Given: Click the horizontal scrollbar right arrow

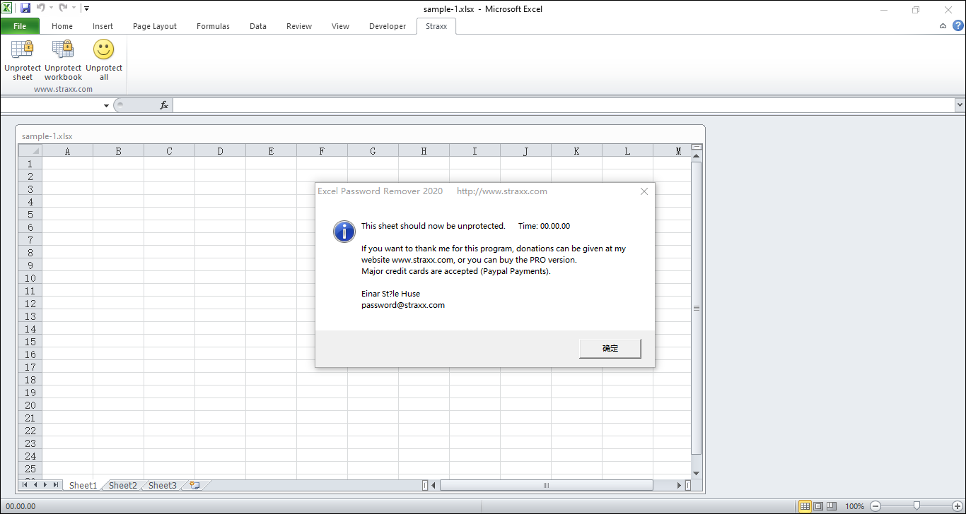Looking at the screenshot, I should coord(680,485).
